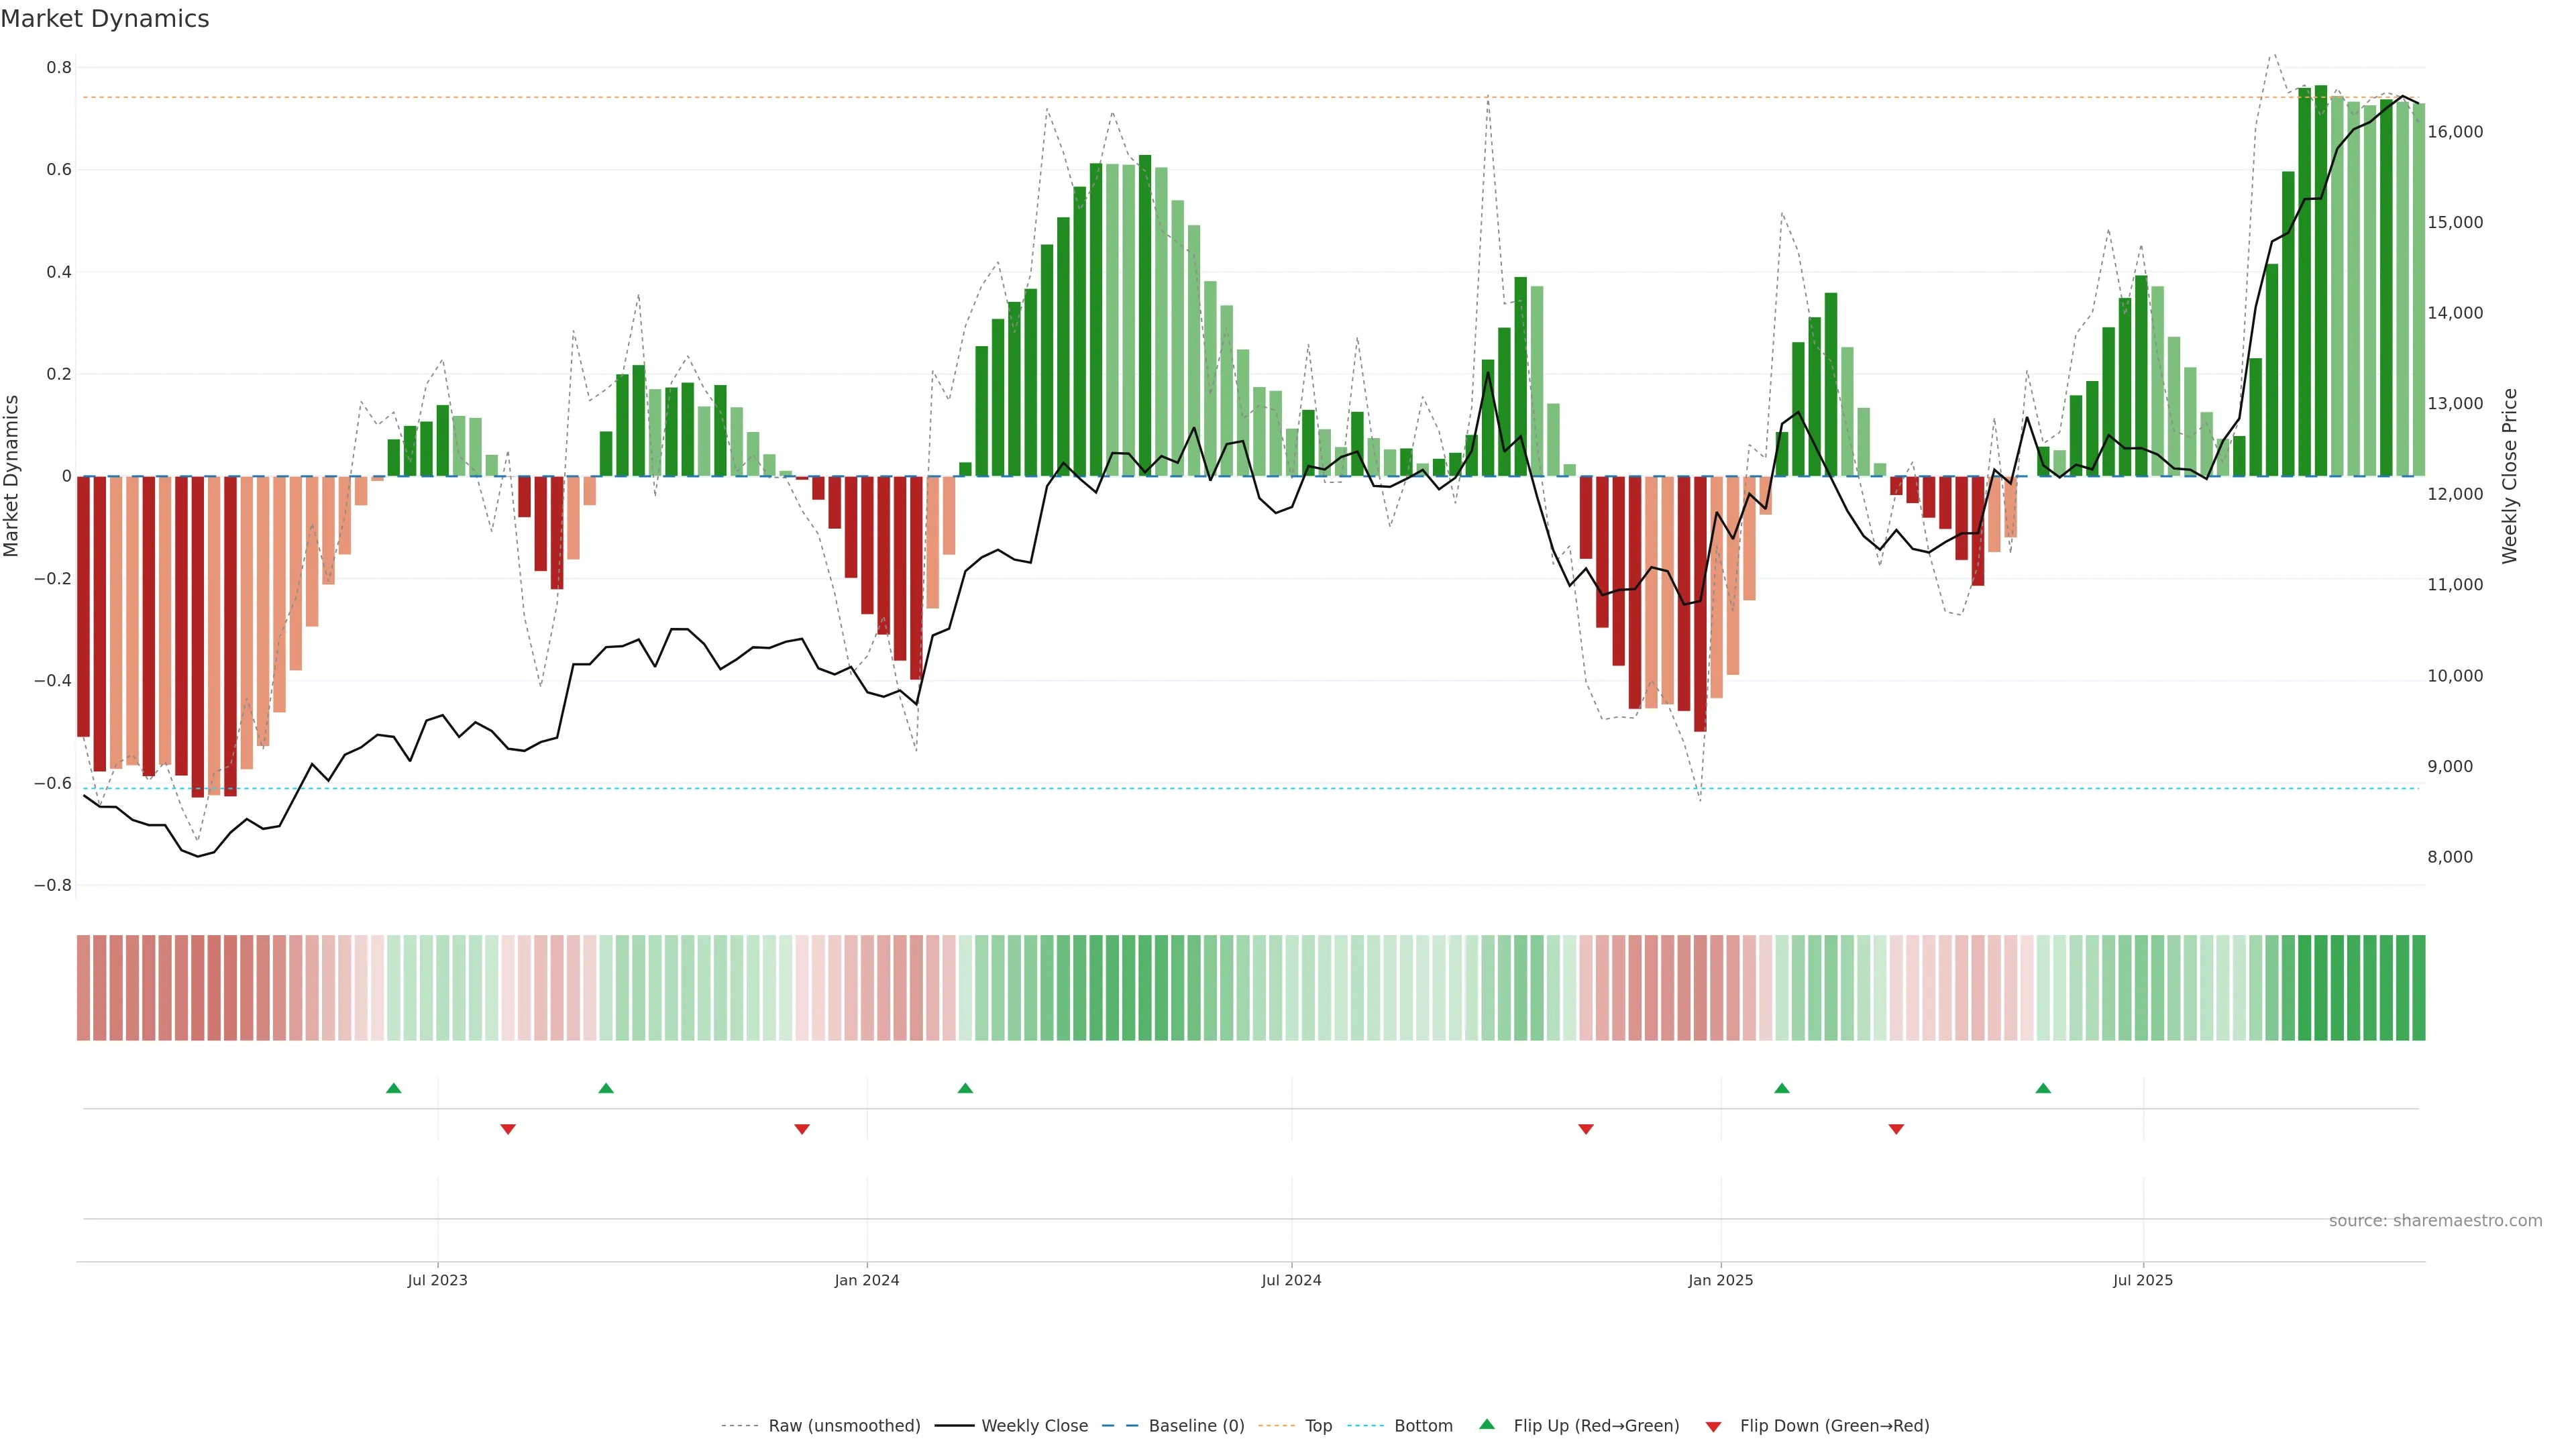Click the source: sharemaestro.com text
Viewport: 2576px width, 1449px height.
tap(2435, 1221)
